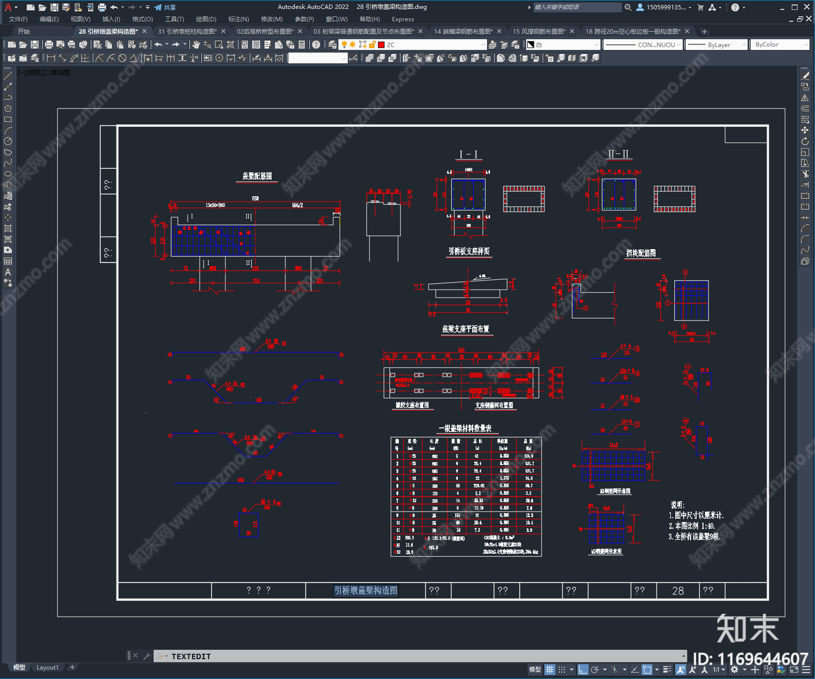Click the Plot/print icon in standard toolbar
The image size is (815, 679).
49,45
